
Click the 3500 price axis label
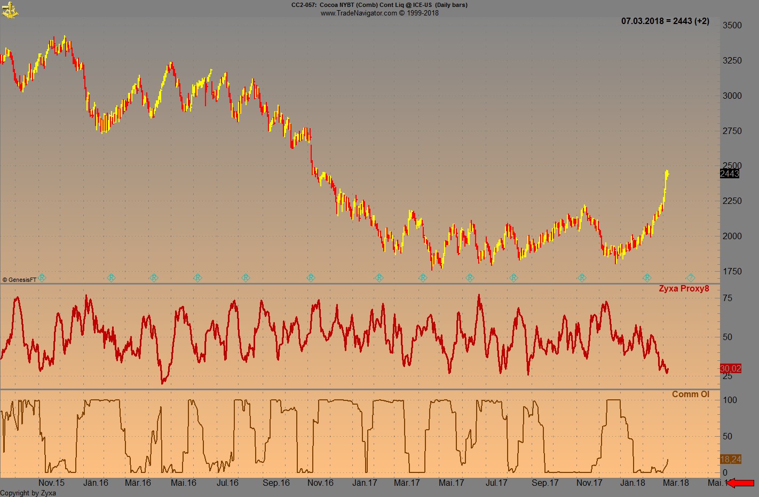coord(732,26)
